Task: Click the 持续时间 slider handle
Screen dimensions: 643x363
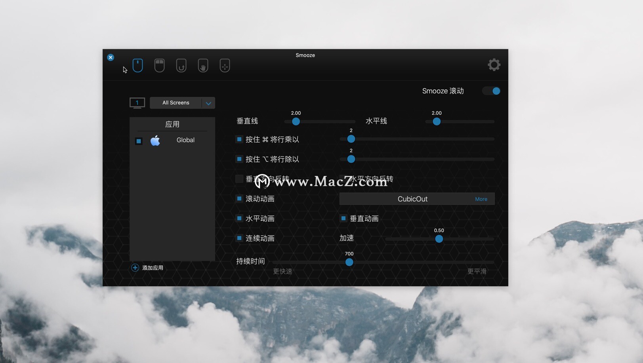Action: pyautogui.click(x=349, y=262)
